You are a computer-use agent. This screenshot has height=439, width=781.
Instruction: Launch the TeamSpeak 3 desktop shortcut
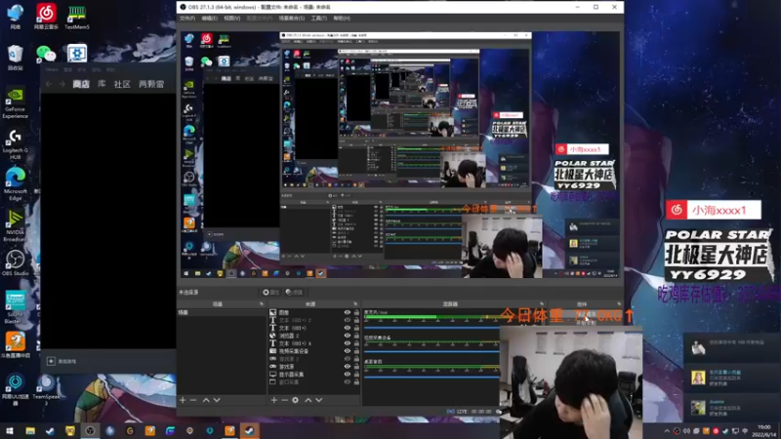[46, 389]
